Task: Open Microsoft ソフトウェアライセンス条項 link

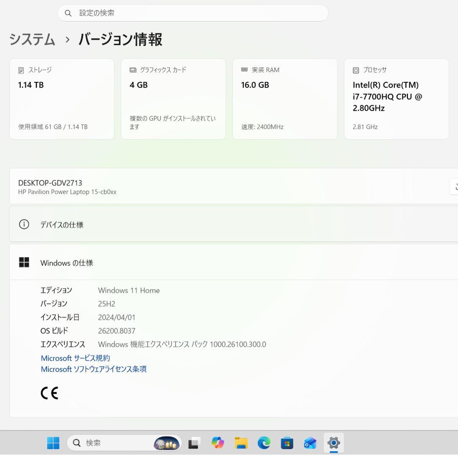Action: click(93, 369)
